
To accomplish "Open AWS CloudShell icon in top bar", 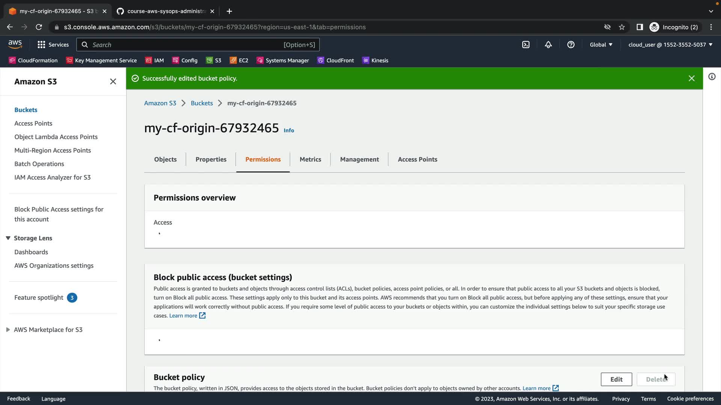I will [526, 45].
